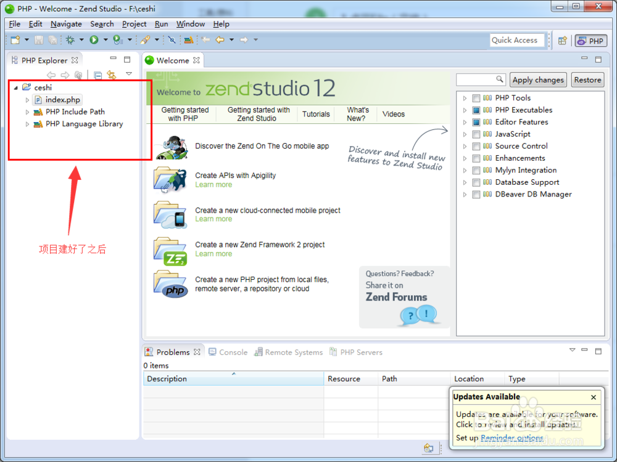Run the project with green play icon

pyautogui.click(x=94, y=39)
